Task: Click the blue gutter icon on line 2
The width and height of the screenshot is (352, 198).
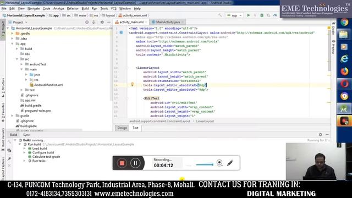Action: (x=121, y=32)
